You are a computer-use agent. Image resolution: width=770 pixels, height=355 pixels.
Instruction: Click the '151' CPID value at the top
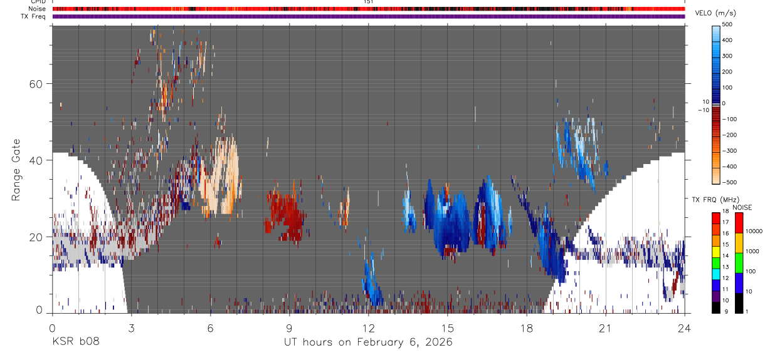pos(368,2)
